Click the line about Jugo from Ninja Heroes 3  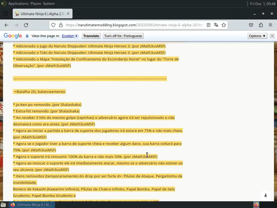[x=89, y=46]
